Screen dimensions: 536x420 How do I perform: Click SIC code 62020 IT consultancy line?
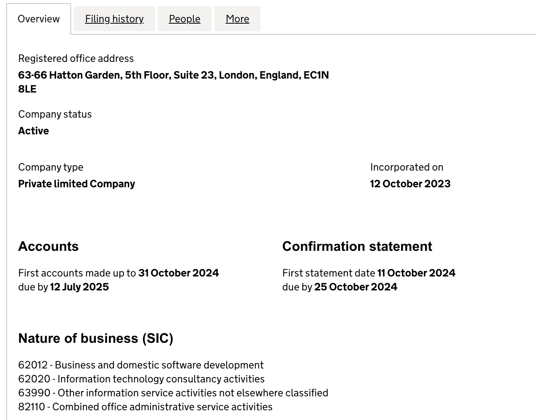pos(141,379)
